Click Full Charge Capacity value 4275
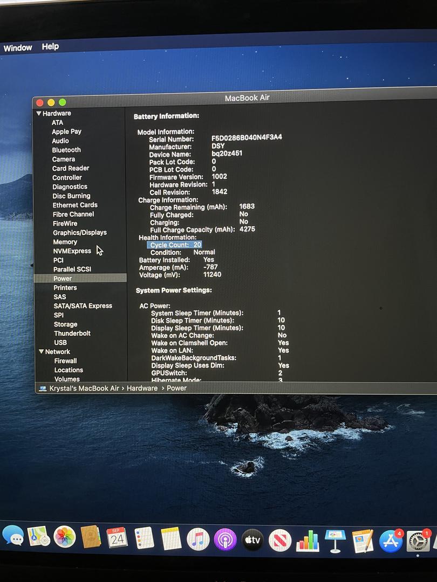The image size is (437, 582). coord(247,230)
